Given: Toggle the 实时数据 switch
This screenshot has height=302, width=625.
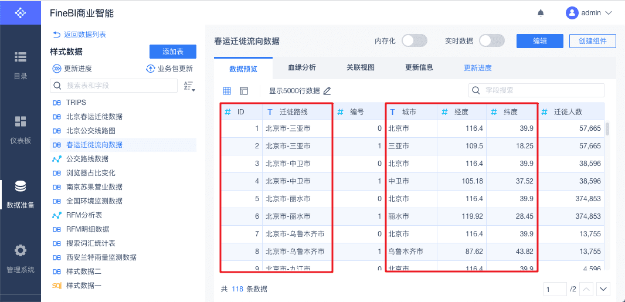Looking at the screenshot, I should pyautogui.click(x=491, y=40).
